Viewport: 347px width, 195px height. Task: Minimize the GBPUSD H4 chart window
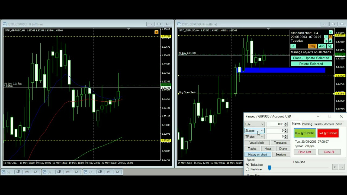(324, 24)
